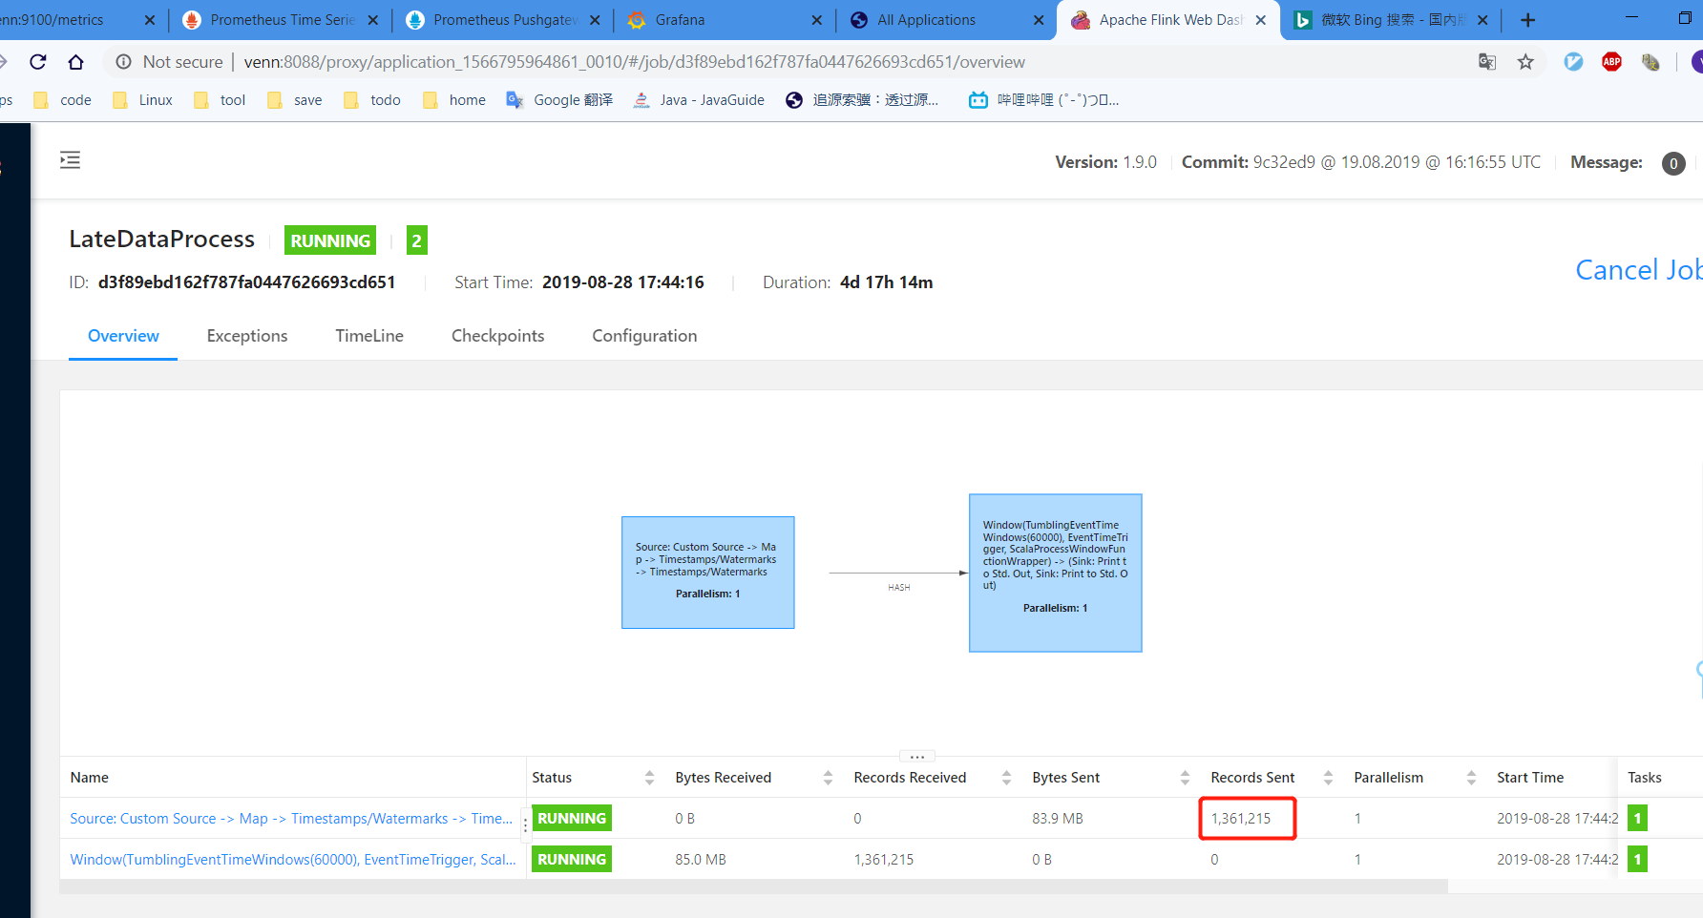This screenshot has width=1703, height=918.
Task: Click the Message count badge in Flink header
Action: pos(1672,163)
